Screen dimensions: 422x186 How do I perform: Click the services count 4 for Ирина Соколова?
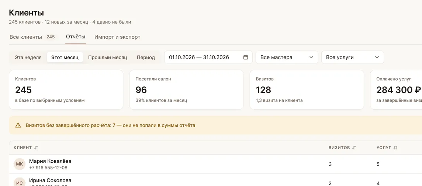point(378,183)
